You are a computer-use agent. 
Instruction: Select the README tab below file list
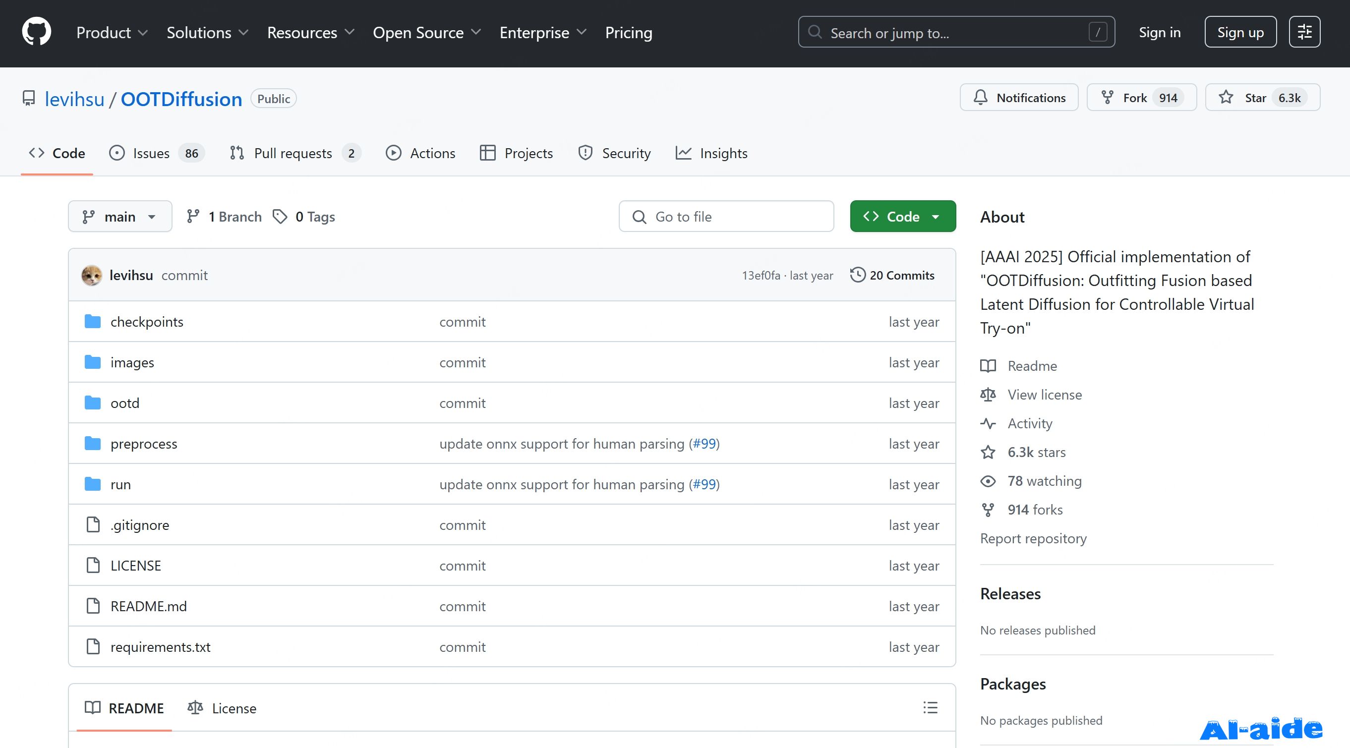(x=124, y=708)
